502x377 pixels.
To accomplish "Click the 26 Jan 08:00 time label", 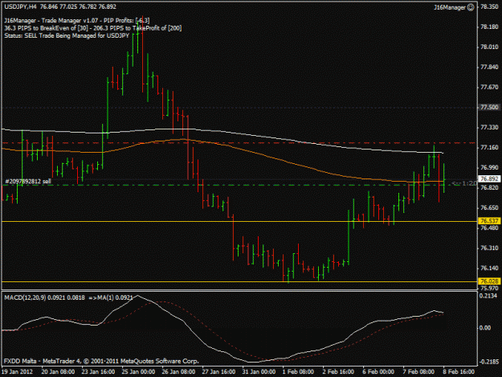I will point(178,371).
